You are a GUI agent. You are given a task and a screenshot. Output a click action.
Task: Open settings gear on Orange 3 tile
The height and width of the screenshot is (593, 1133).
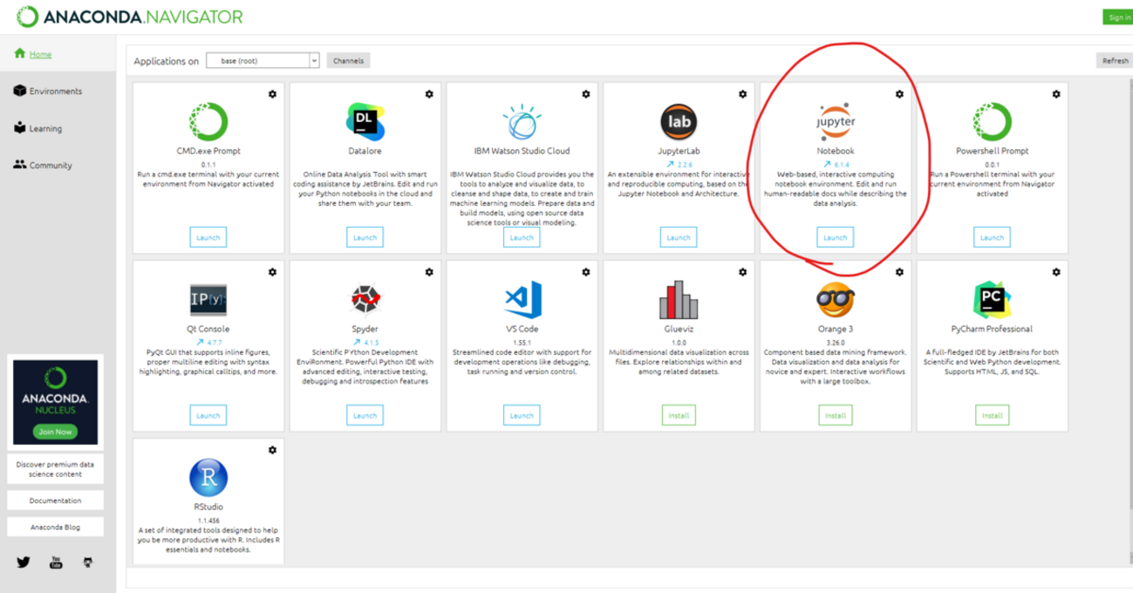(x=899, y=272)
